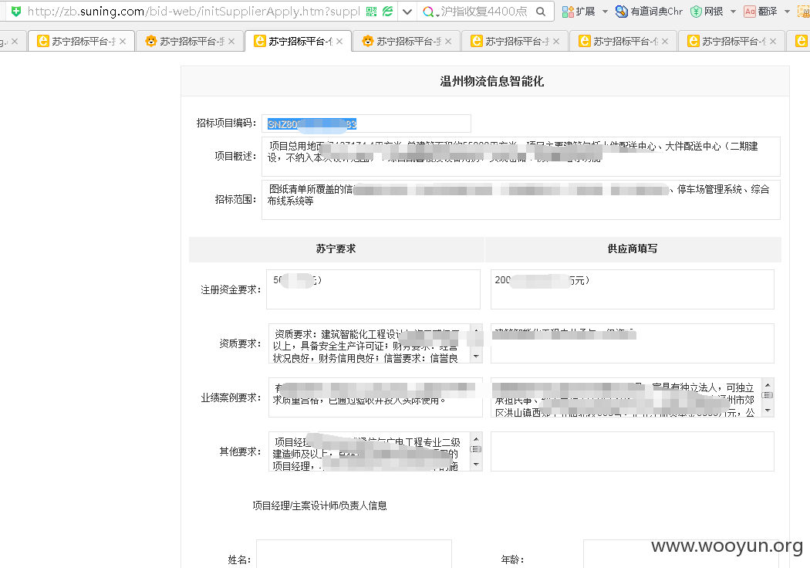This screenshot has width=810, height=568.
Task: Click the green leaf speed-mode icon
Action: click(x=387, y=12)
